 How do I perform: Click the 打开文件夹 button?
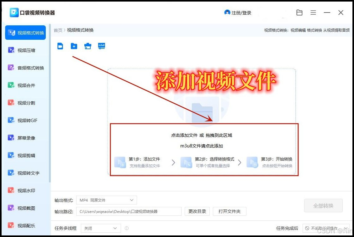pyautogui.click(x=230, y=211)
